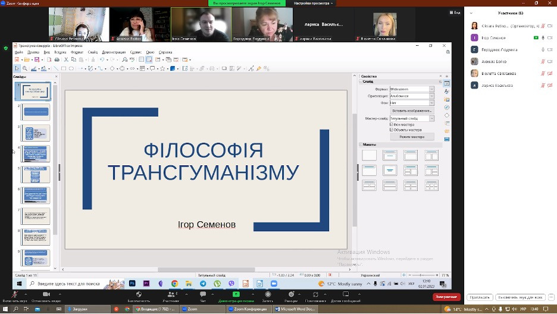Select slide 3 thumbnail in slide panel
557x314 pixels.
point(36,133)
